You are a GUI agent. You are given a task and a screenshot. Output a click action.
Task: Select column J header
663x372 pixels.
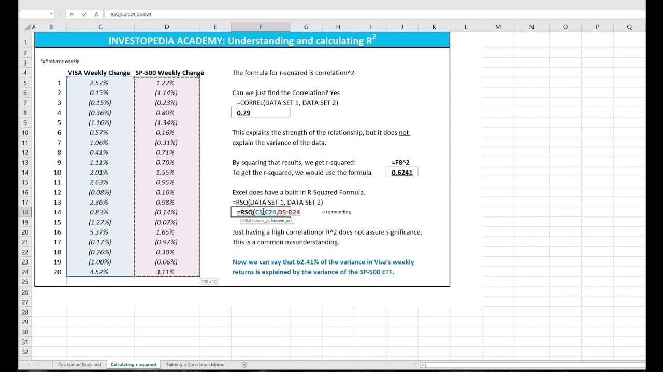[x=402, y=27]
